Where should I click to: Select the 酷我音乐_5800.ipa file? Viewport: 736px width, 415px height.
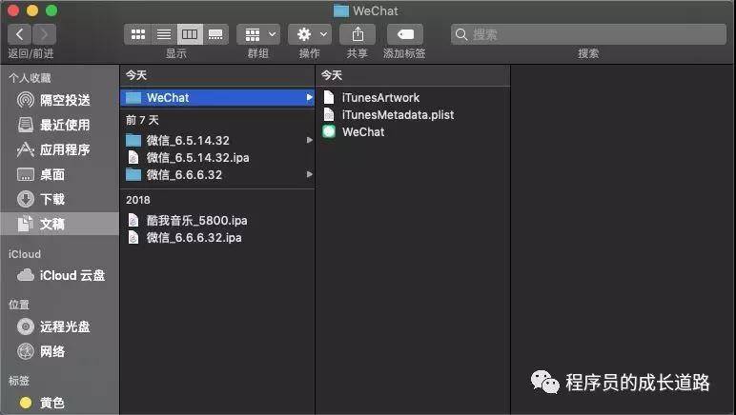217,220
